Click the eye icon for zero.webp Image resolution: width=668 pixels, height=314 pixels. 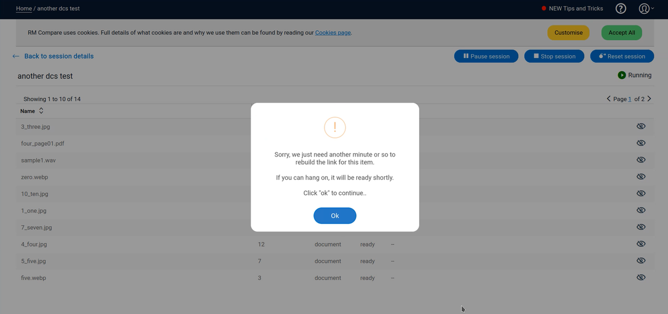tap(641, 176)
